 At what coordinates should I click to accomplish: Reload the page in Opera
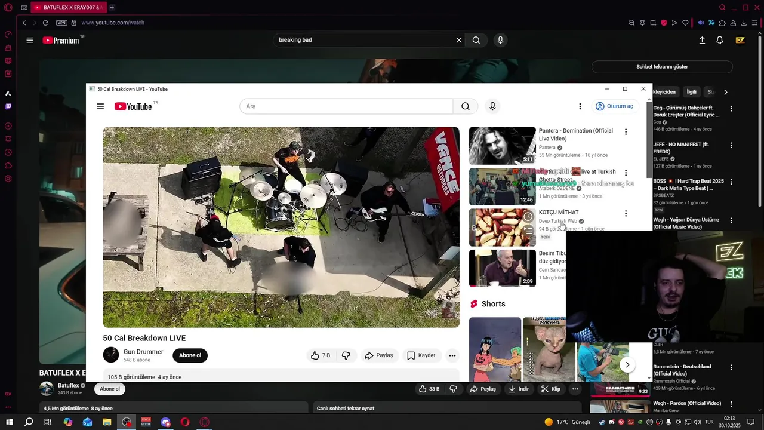(45, 23)
